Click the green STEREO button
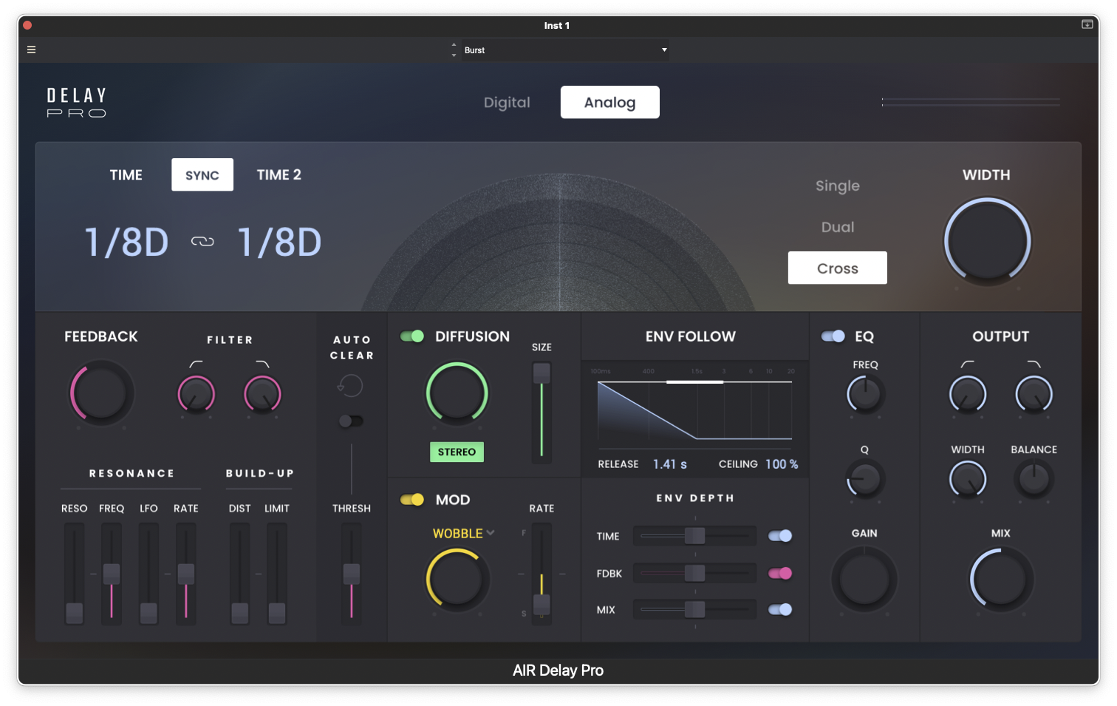 [457, 452]
